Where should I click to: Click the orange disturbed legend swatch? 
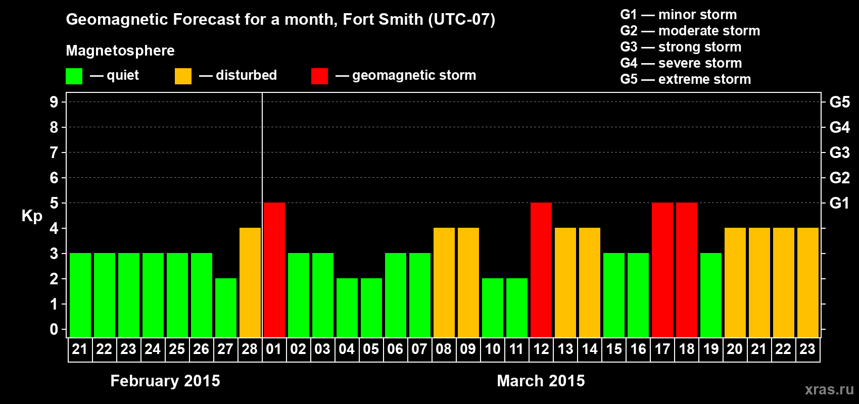pos(183,76)
